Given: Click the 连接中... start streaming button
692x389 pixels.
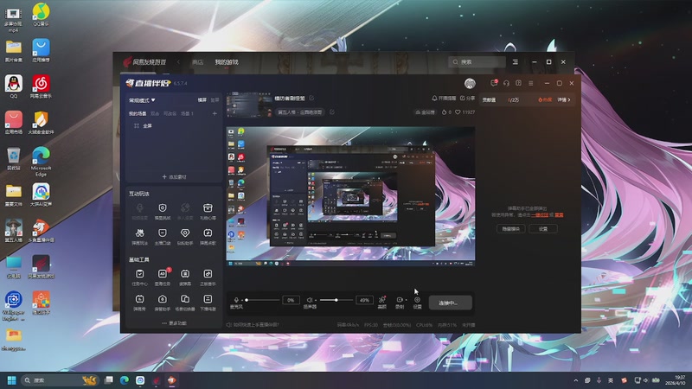Looking at the screenshot, I should pos(450,303).
